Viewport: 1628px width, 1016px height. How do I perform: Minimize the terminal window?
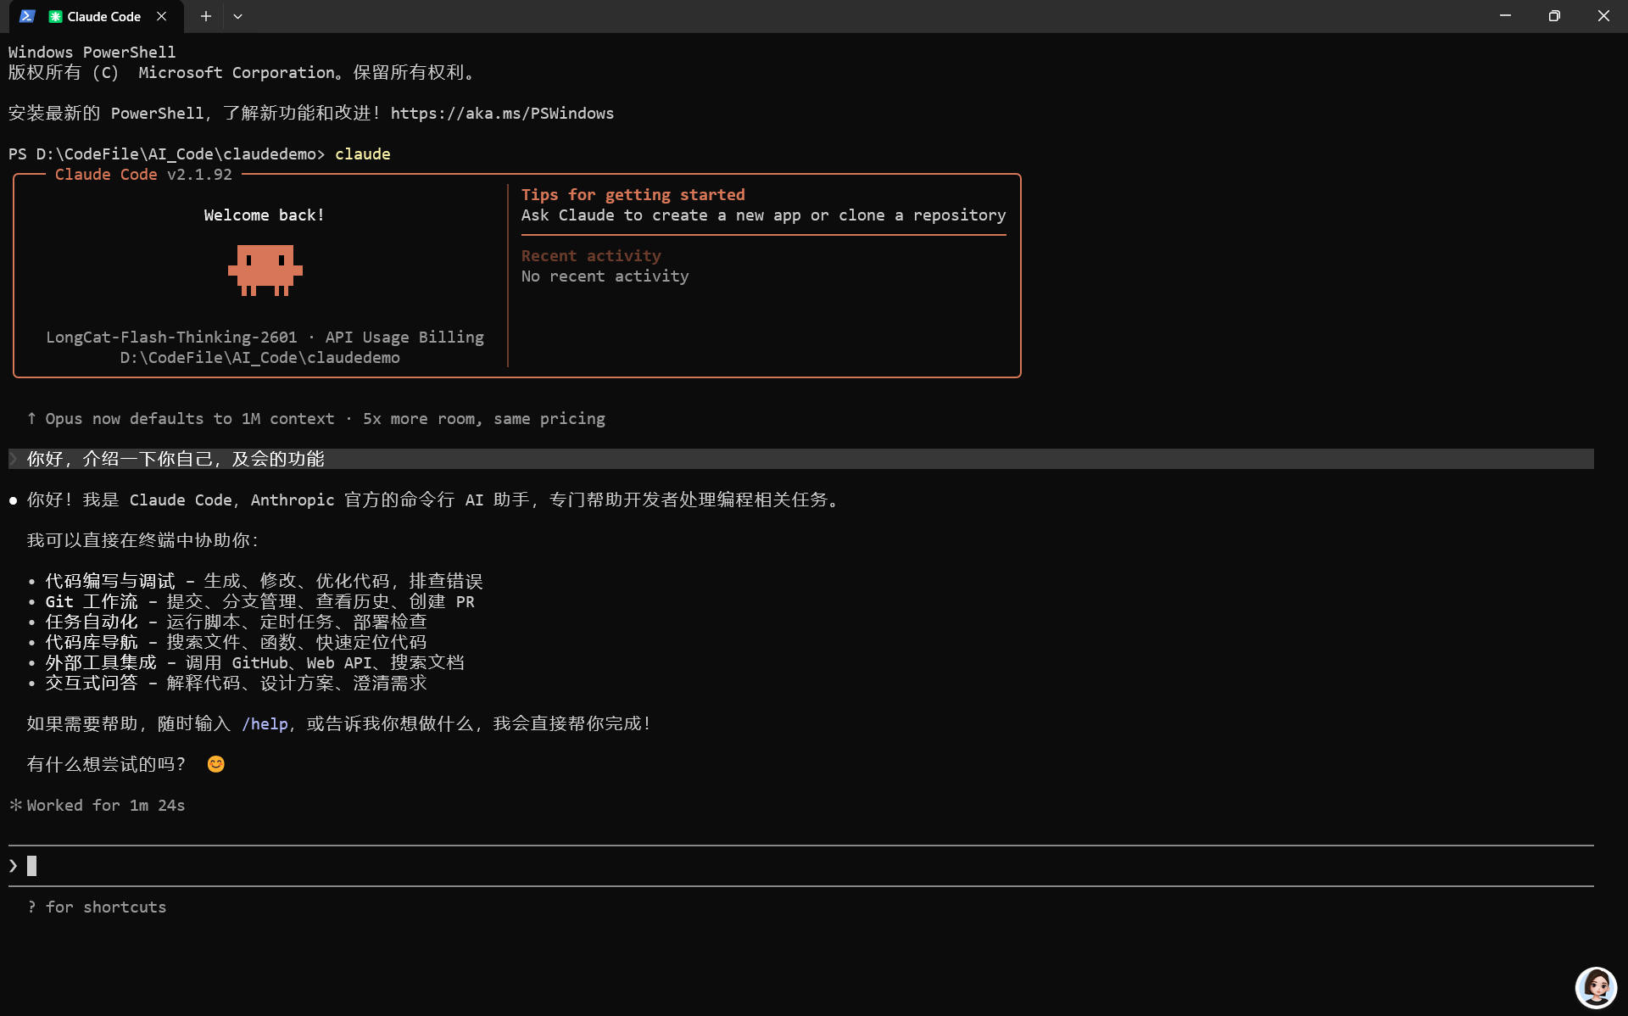tap(1505, 16)
